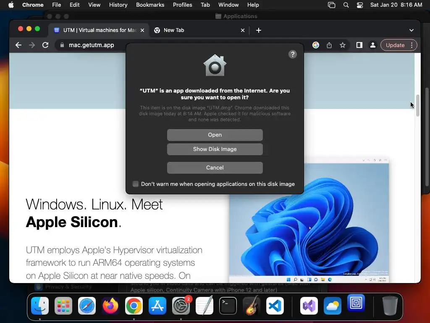Viewport: 430px width, 323px height.
Task: Open the Google icon in address bar
Action: click(x=316, y=45)
